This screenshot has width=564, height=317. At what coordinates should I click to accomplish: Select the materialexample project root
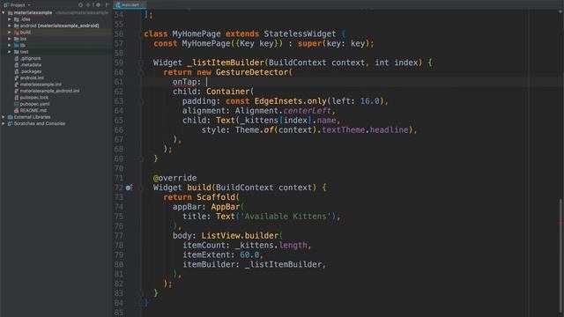(33, 12)
